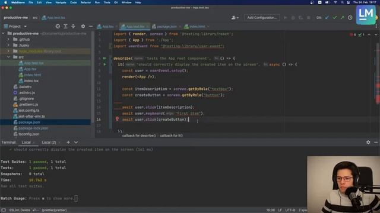Hide the Terminal panel minimize icon
380x213 pixels.
point(376,142)
